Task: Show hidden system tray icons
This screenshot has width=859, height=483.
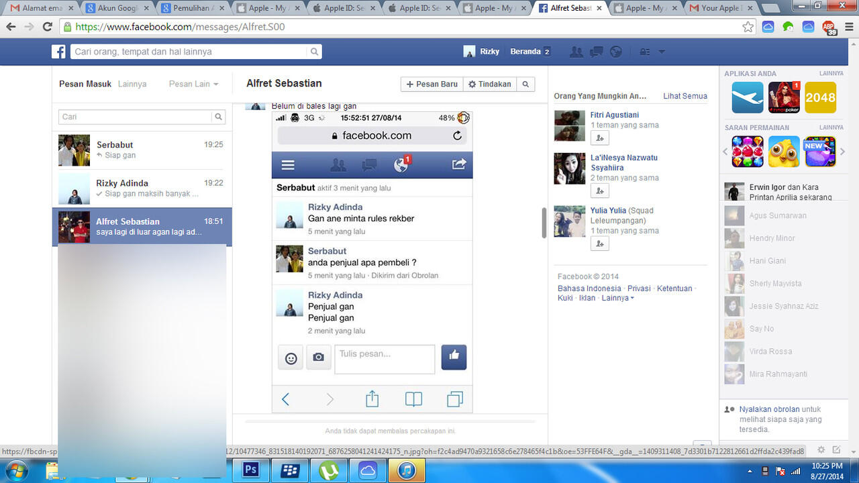Action: coord(751,471)
